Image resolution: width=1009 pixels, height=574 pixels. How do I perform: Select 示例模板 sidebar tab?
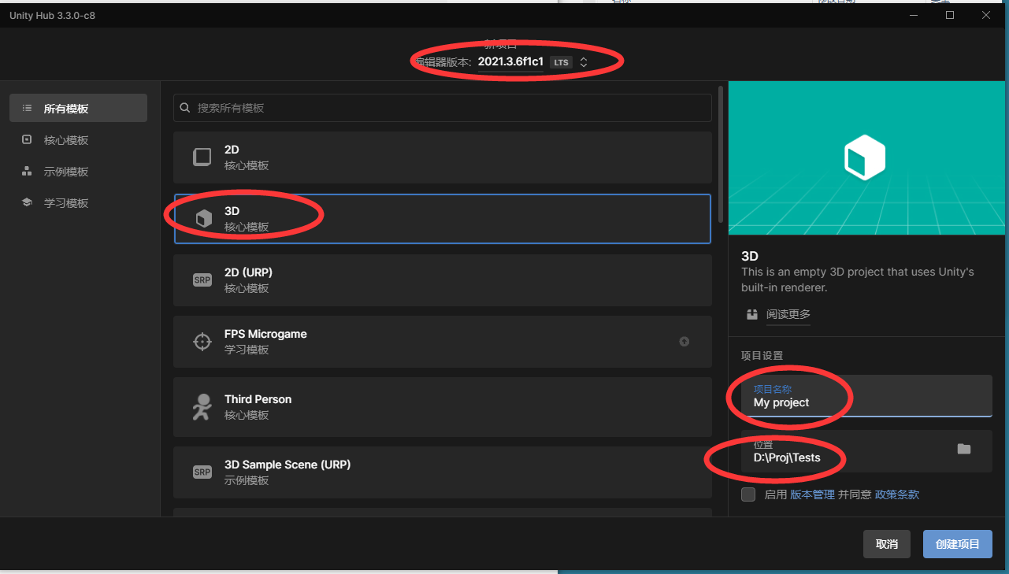tap(78, 171)
